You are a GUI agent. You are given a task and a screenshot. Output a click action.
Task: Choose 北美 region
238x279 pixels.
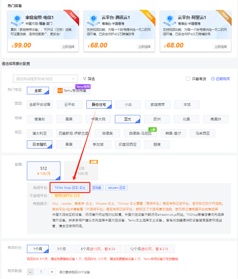click(x=186, y=119)
